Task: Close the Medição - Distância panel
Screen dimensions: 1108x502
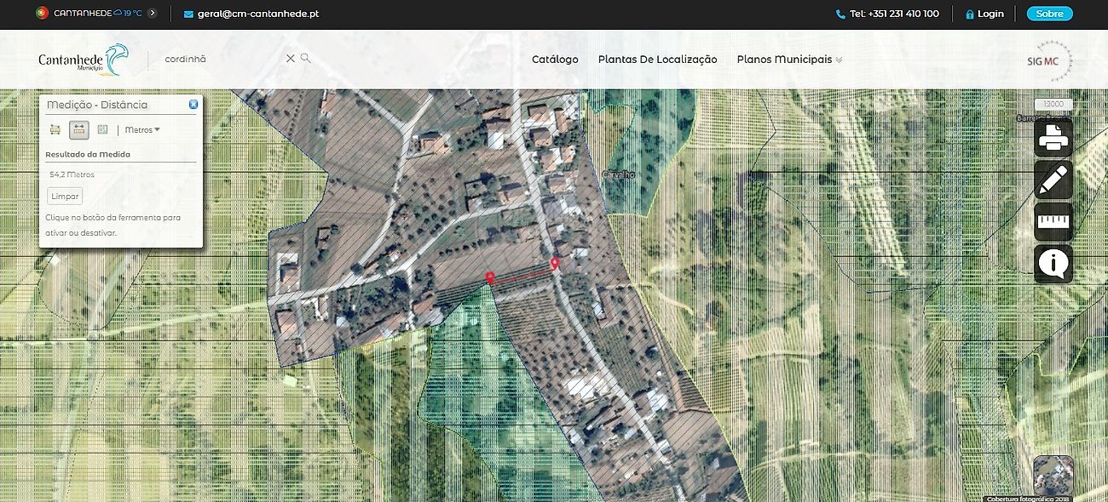Action: click(x=193, y=104)
